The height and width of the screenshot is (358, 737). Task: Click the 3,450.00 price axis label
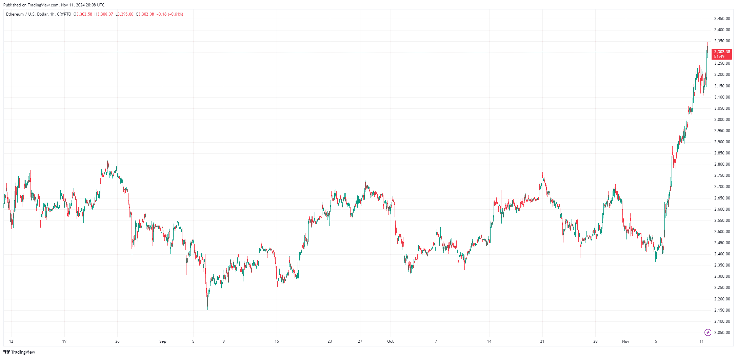[x=722, y=19]
